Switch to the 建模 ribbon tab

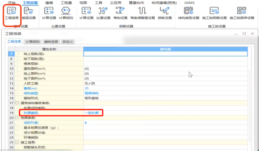pos(49,2)
